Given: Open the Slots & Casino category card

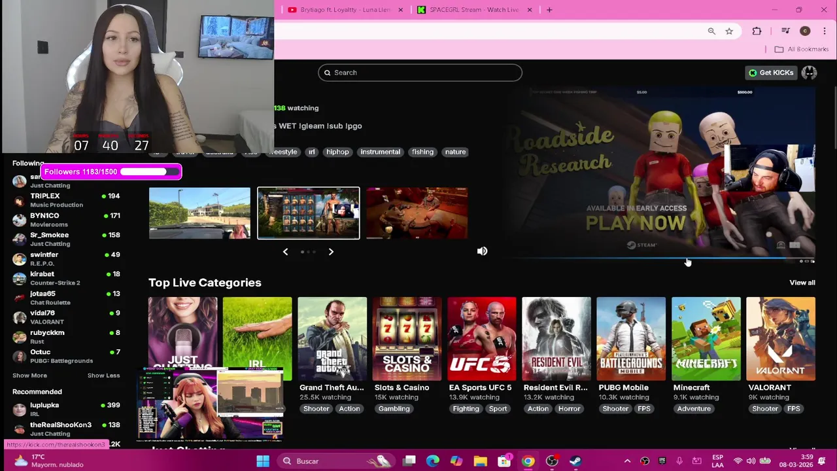Looking at the screenshot, I should tap(407, 339).
